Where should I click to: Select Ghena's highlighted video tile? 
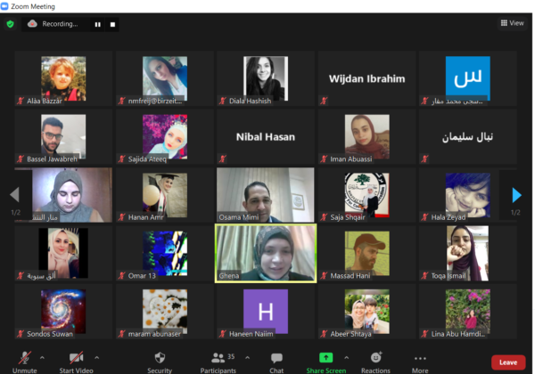(266, 253)
